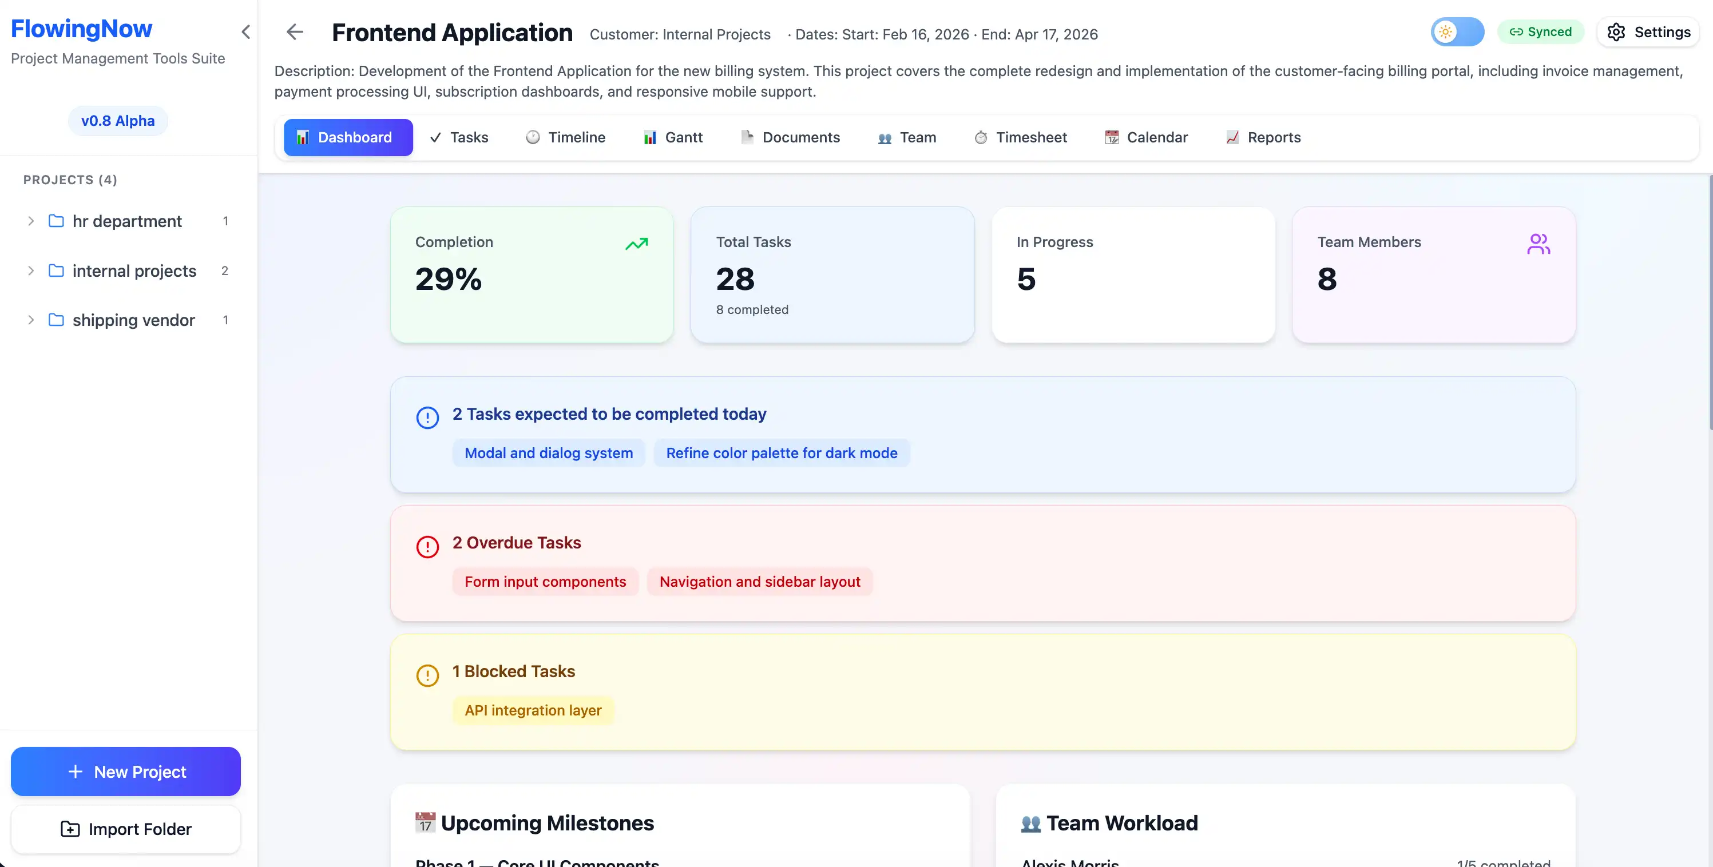Open the Dashboard tab

click(348, 137)
